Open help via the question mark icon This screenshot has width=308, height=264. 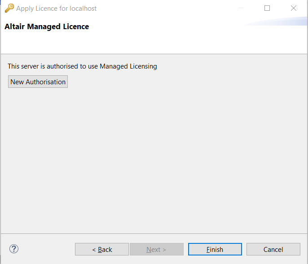pyautogui.click(x=14, y=249)
